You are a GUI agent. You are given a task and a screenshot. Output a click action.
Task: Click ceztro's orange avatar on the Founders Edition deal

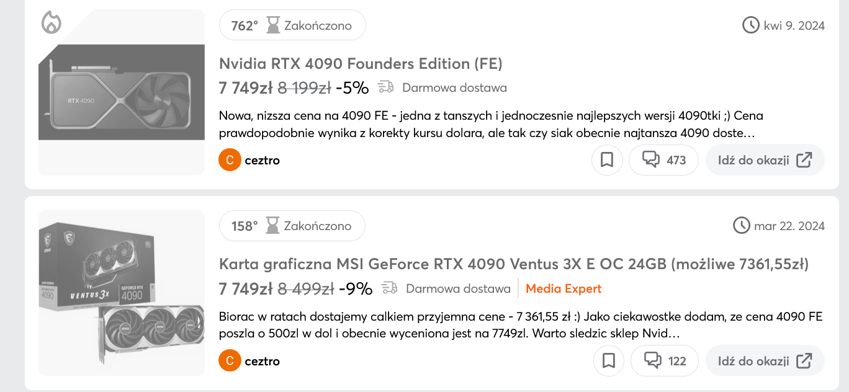click(x=230, y=161)
